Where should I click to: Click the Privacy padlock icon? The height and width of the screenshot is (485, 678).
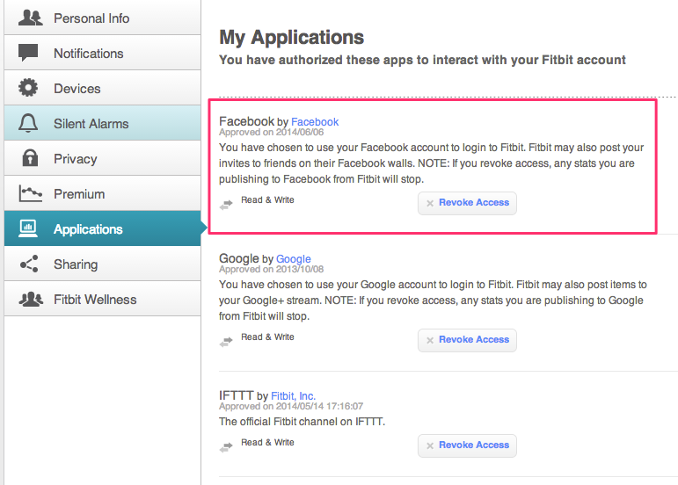tap(30, 158)
